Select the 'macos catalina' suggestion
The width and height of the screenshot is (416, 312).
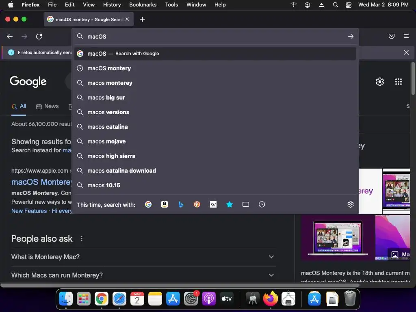(x=215, y=127)
